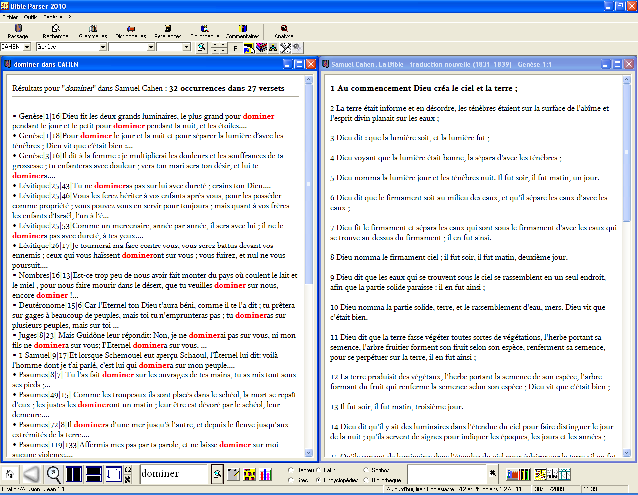Select the Bibliotheque radio button
Screen dimensions: 638x495
point(366,480)
